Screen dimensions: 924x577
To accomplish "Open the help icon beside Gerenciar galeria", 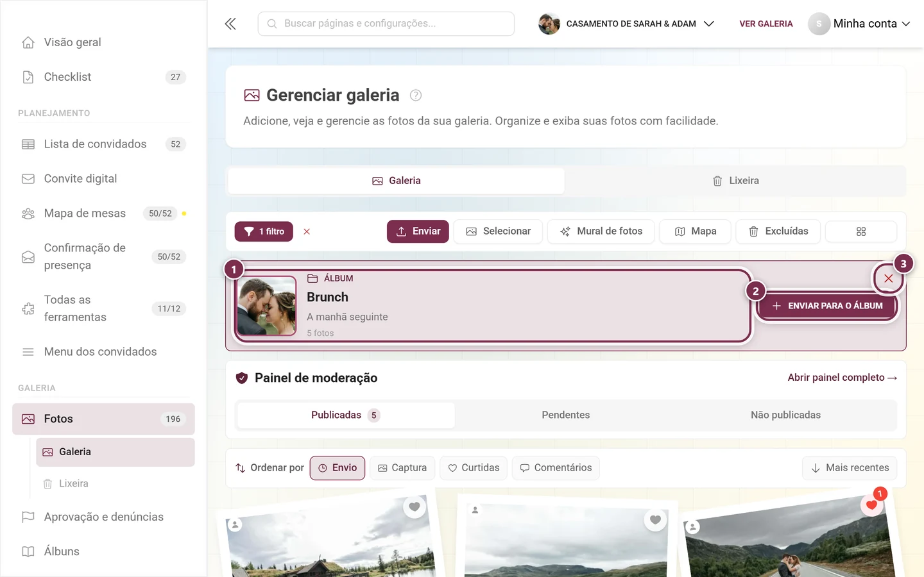I will tap(416, 96).
